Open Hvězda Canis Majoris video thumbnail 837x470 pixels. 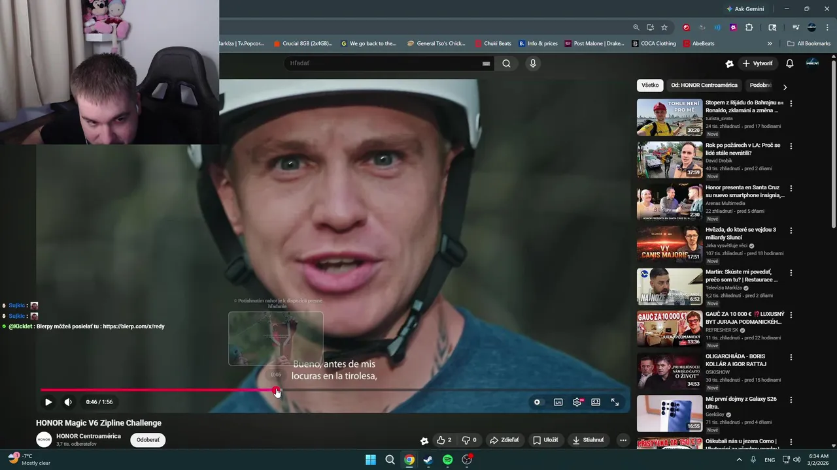tap(670, 243)
